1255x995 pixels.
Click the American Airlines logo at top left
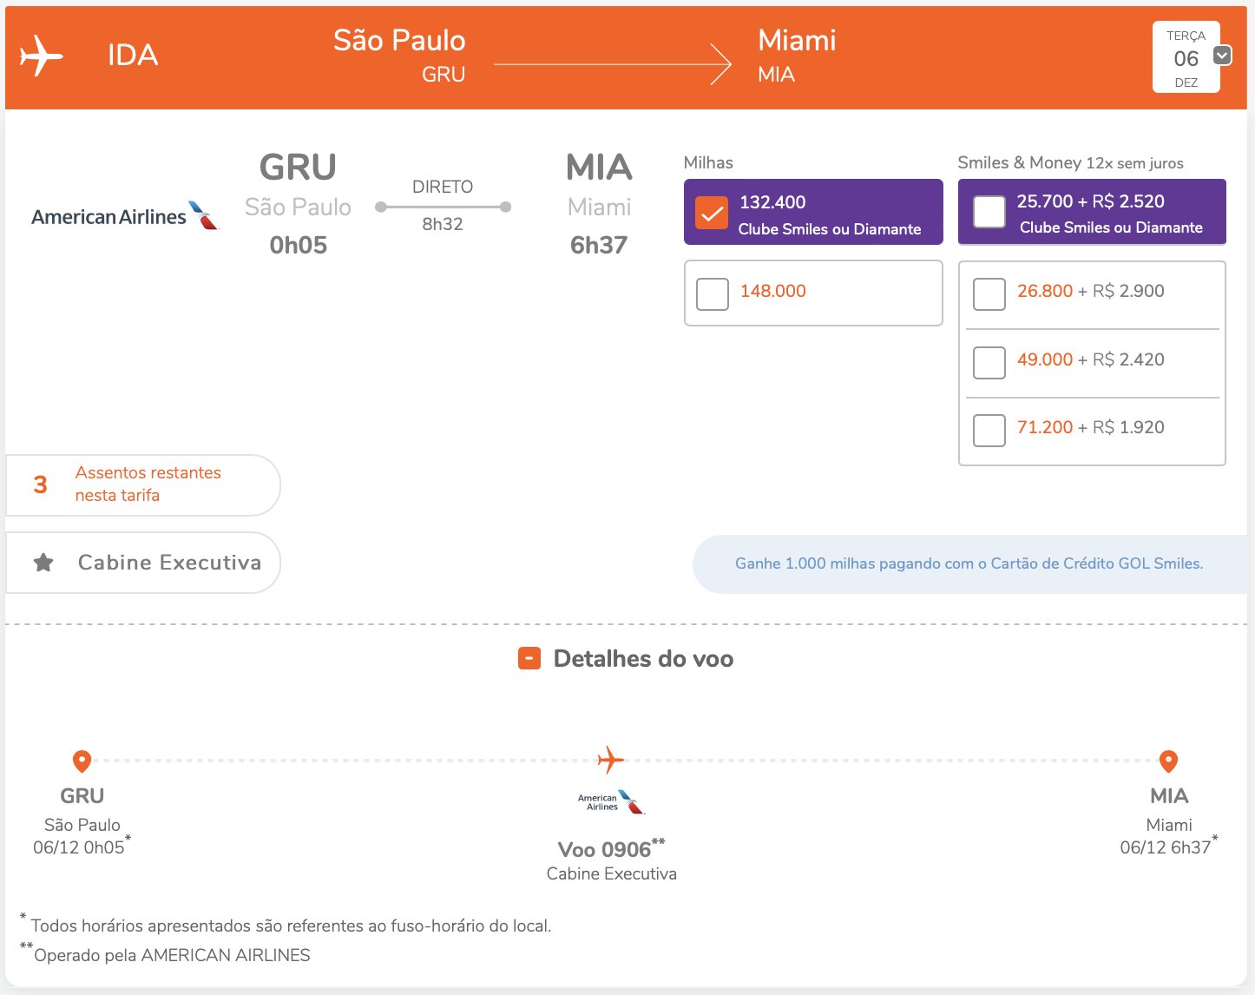click(x=124, y=215)
